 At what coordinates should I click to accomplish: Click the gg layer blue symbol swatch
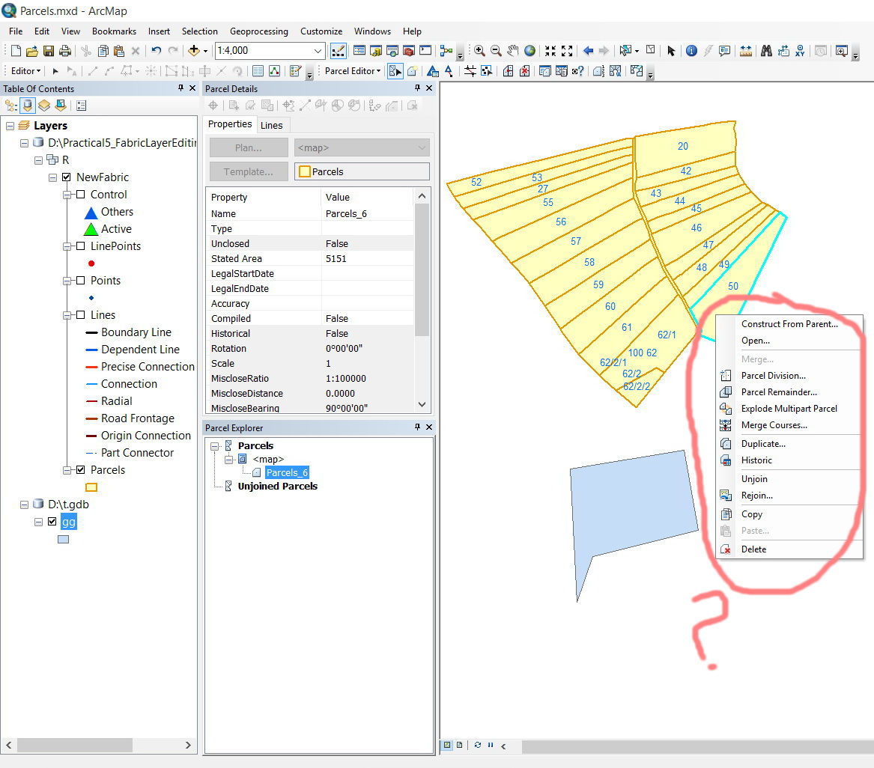point(63,539)
